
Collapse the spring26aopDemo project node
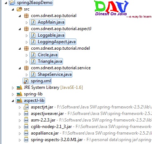pyautogui.click(x=6, y=3)
